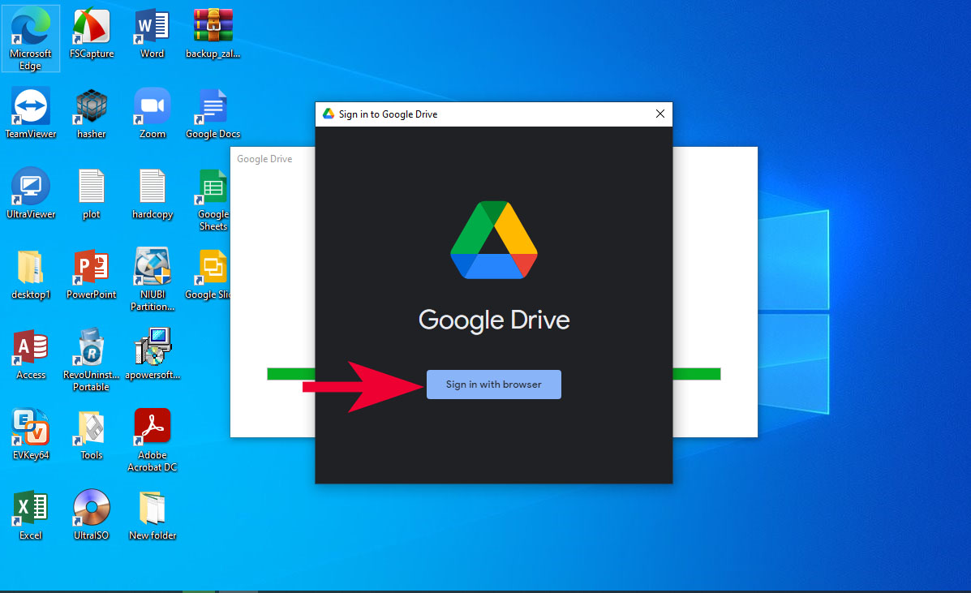Select the FSCapture desktop icon
Image resolution: width=971 pixels, height=593 pixels.
point(92,32)
